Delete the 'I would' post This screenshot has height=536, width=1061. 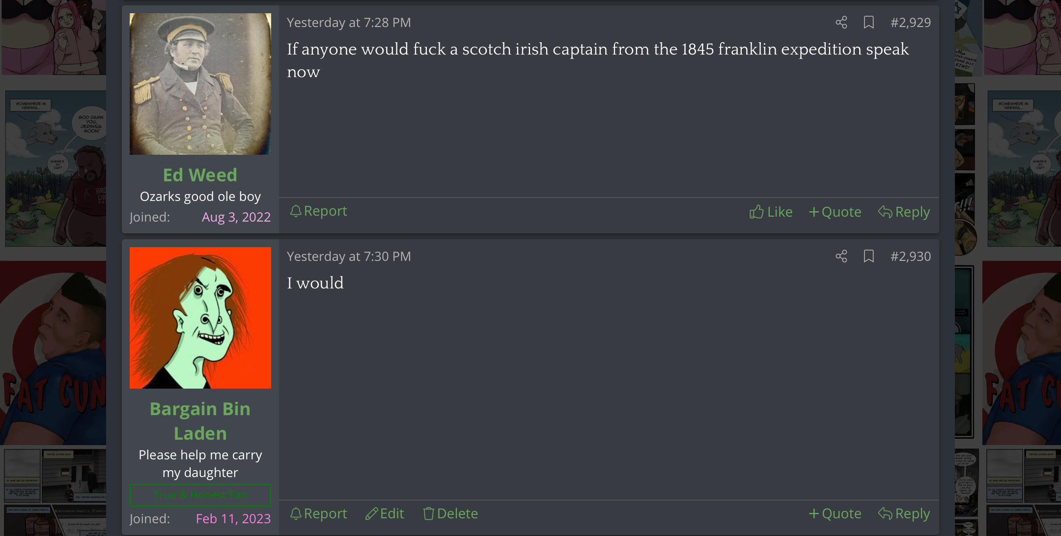click(x=450, y=513)
